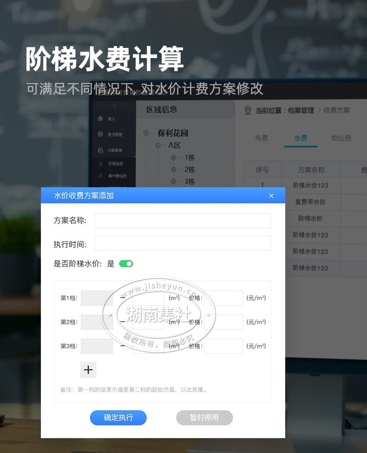Click the 确定执行 button
Image resolution: width=367 pixels, height=453 pixels.
[x=118, y=418]
